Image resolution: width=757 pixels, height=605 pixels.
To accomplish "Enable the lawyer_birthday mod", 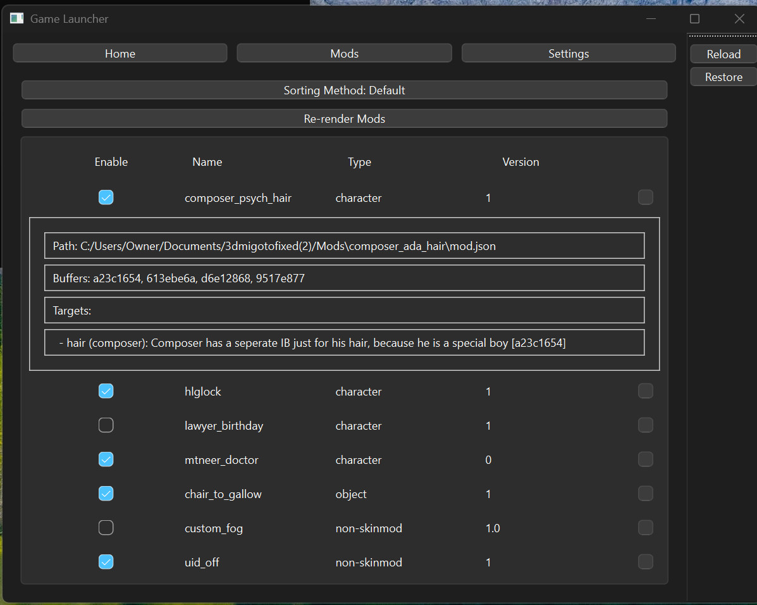I will [106, 425].
